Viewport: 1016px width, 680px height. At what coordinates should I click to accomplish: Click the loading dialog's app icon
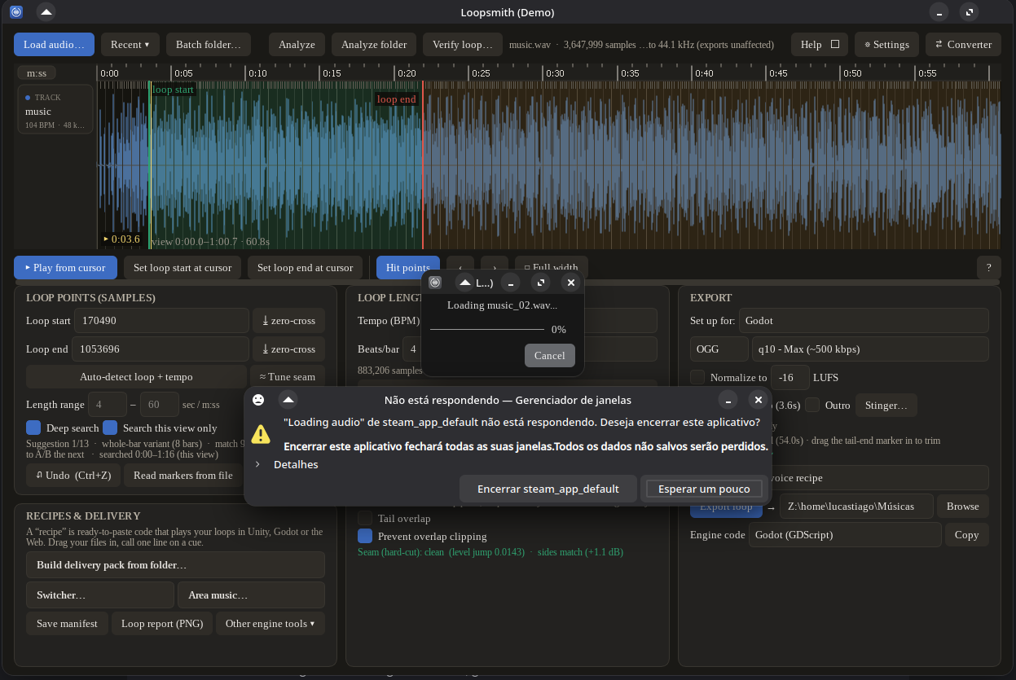pos(435,283)
